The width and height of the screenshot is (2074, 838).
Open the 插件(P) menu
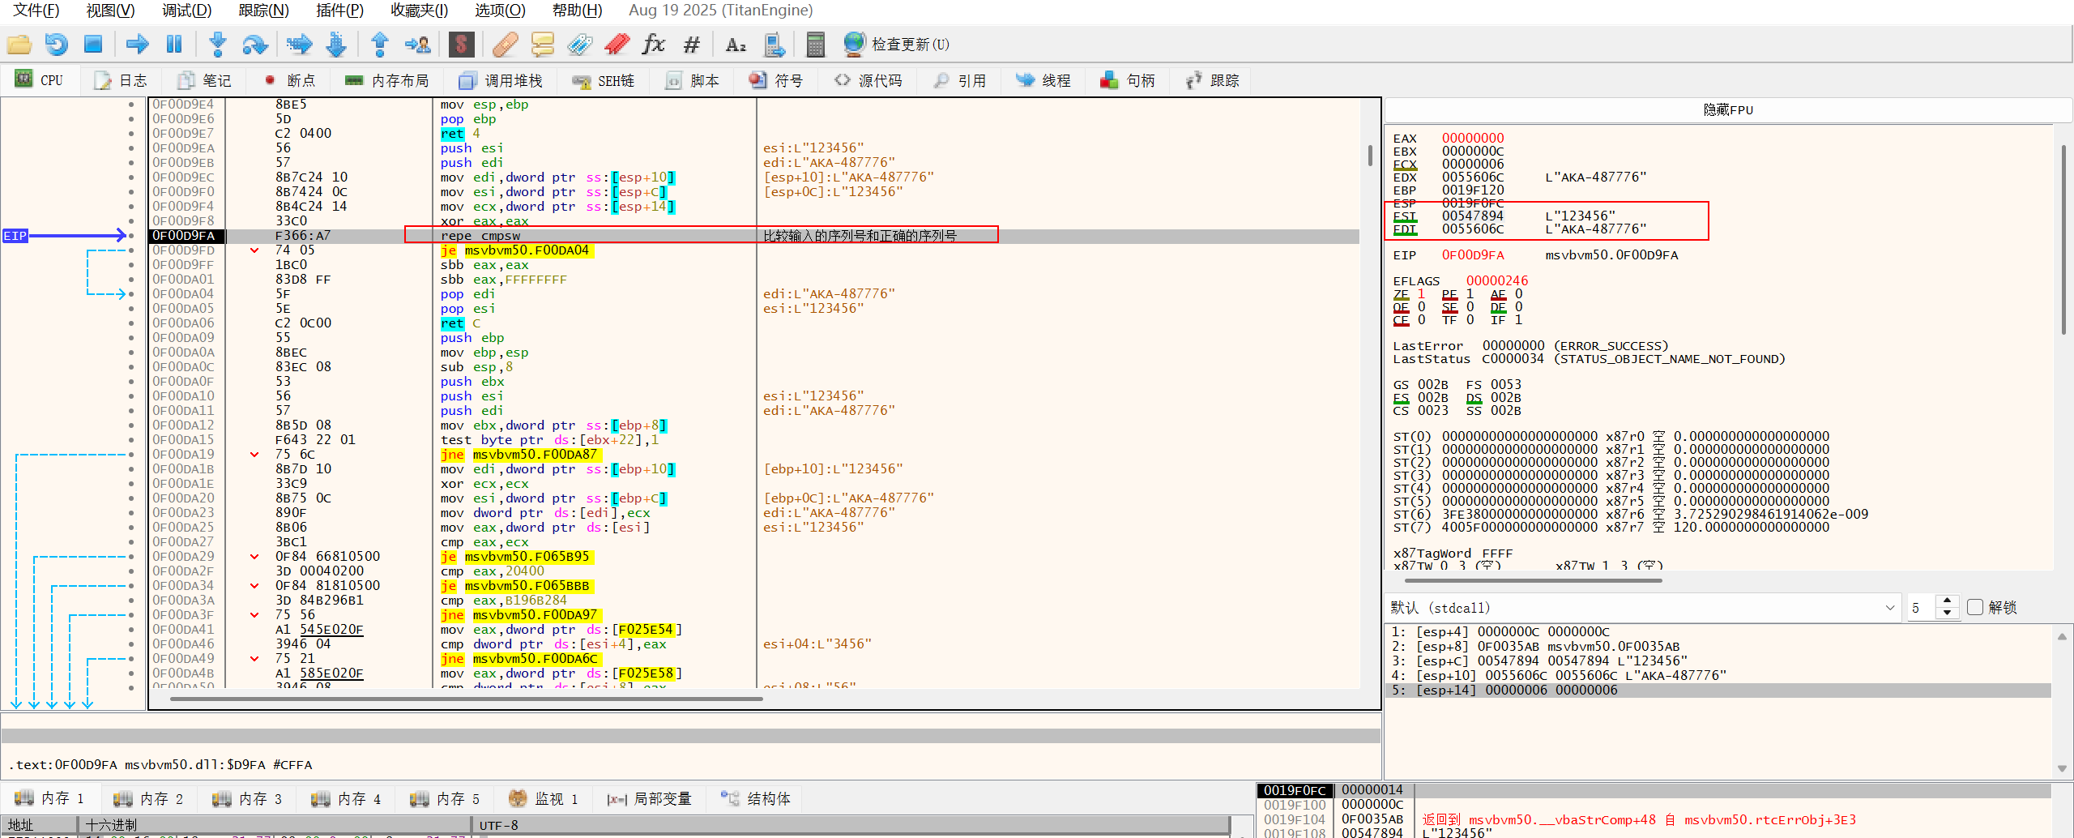339,11
